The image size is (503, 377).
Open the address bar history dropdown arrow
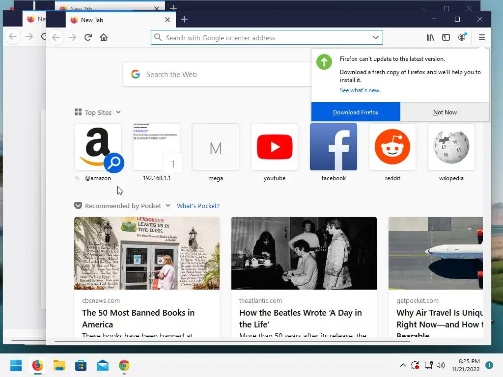click(x=376, y=37)
